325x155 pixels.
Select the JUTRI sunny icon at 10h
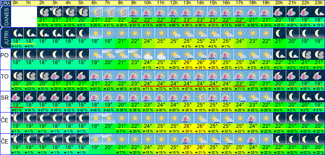(148, 33)
